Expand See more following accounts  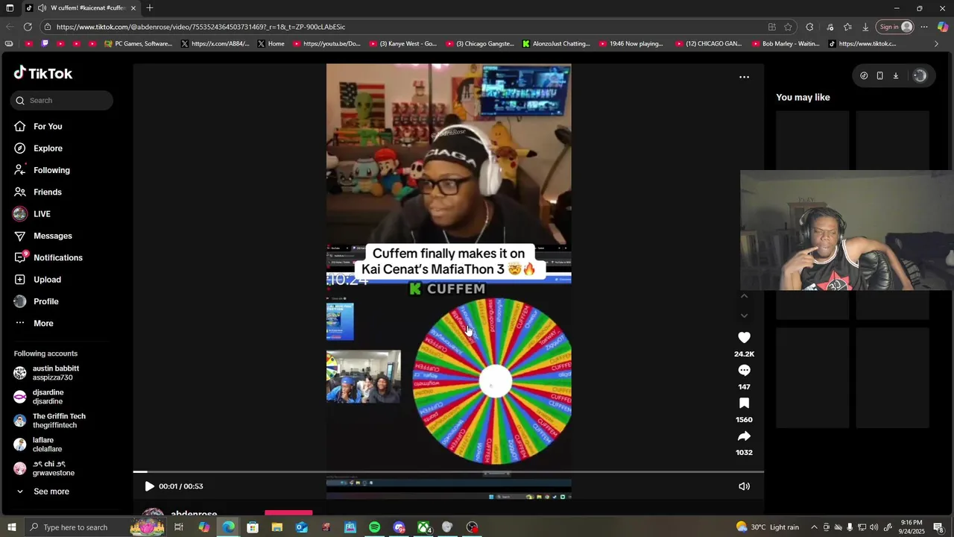coord(51,492)
